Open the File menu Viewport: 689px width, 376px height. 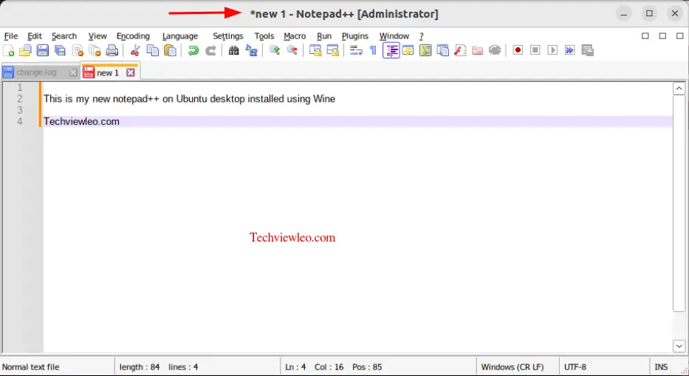pyautogui.click(x=11, y=36)
